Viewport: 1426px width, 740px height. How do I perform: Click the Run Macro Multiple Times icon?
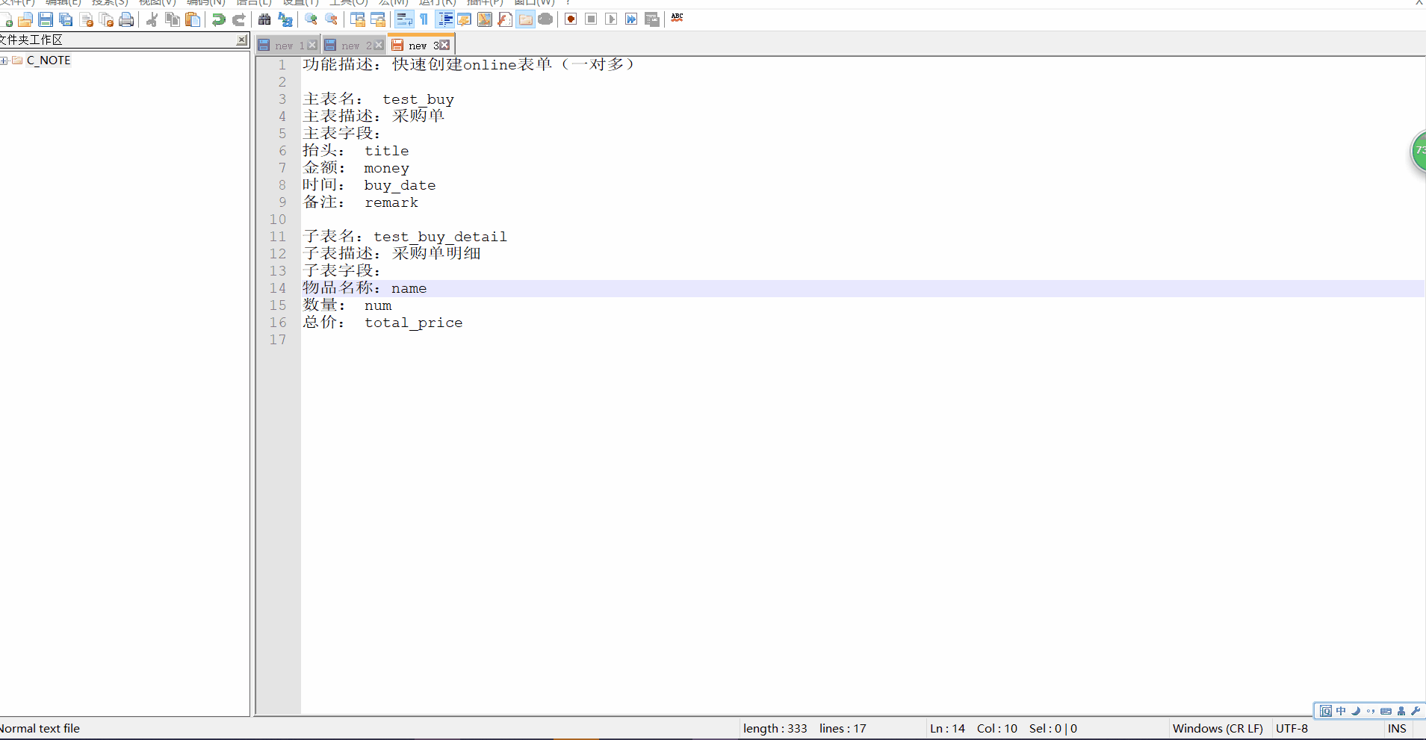(x=631, y=19)
